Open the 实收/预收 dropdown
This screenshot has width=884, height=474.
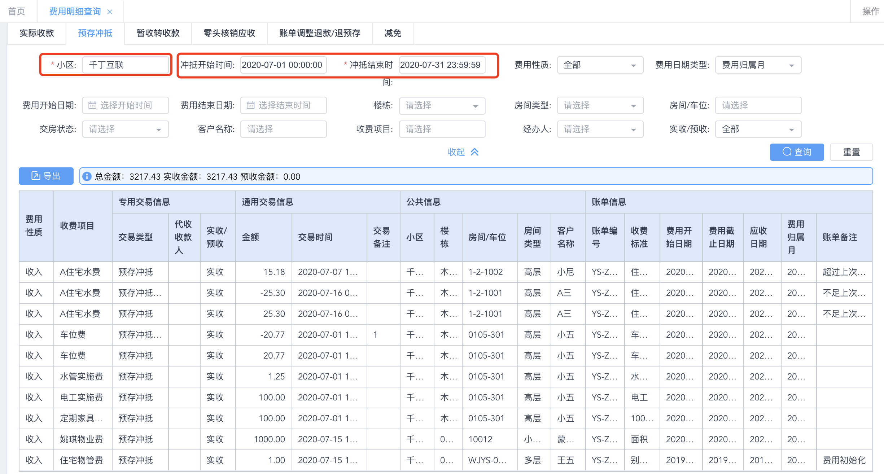(758, 129)
